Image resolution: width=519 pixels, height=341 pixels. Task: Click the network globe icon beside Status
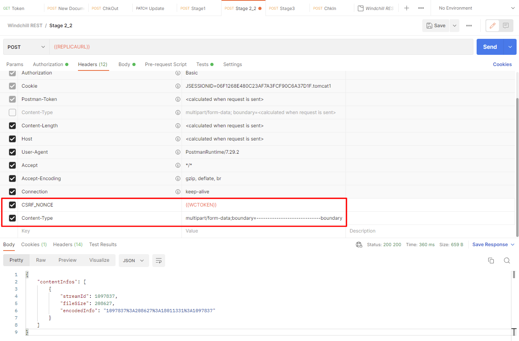[x=359, y=245]
